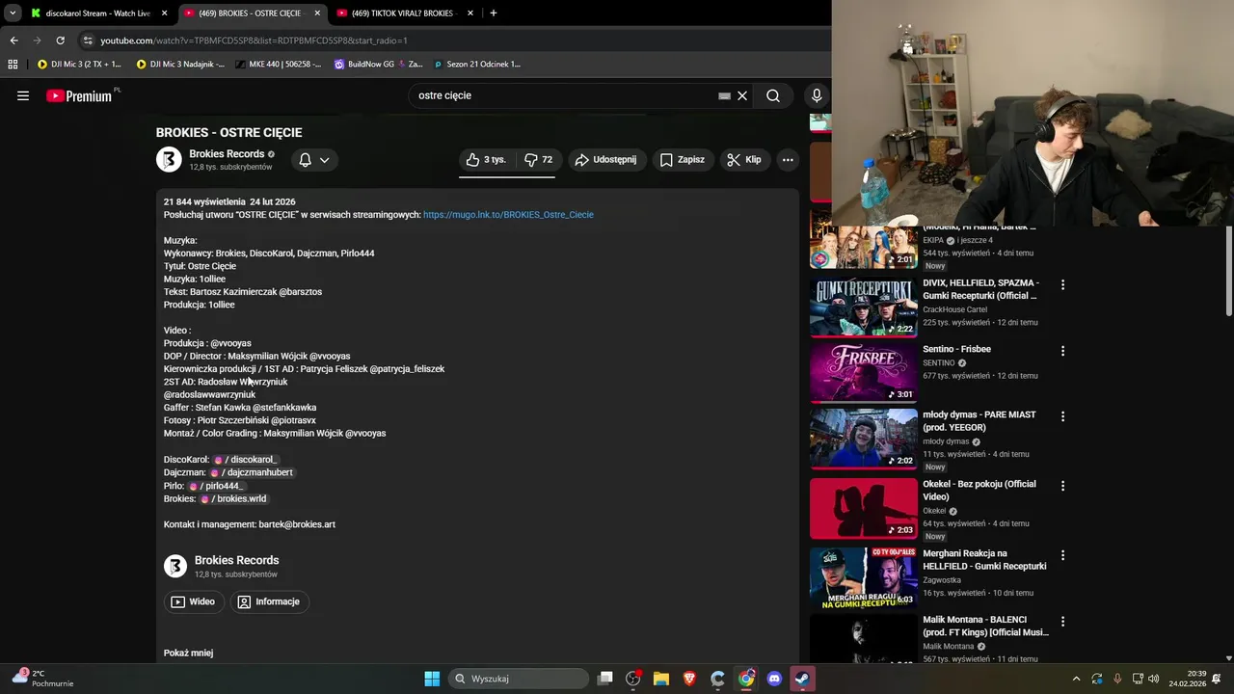The width and height of the screenshot is (1234, 694).
Task: Open options menu for Malik Montana video
Action: [x=1062, y=621]
